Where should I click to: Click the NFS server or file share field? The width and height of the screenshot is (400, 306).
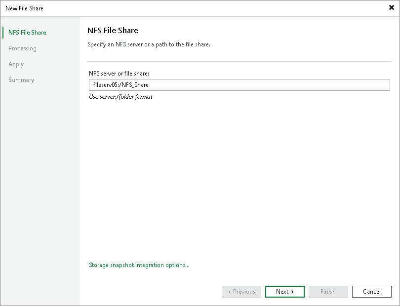pos(240,85)
